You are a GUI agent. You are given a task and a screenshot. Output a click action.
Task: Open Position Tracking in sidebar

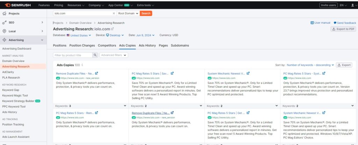click(x=13, y=124)
